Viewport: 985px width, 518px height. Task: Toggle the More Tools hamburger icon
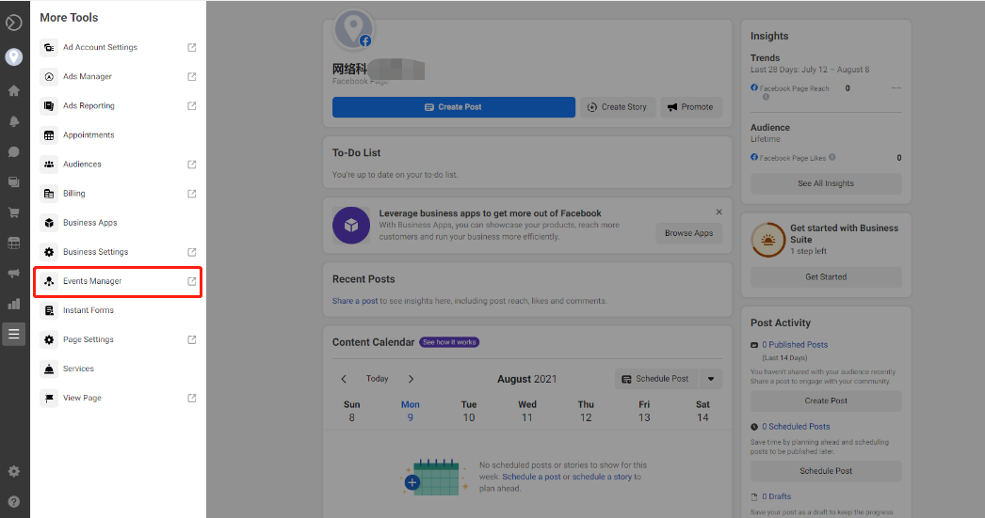pyautogui.click(x=14, y=334)
